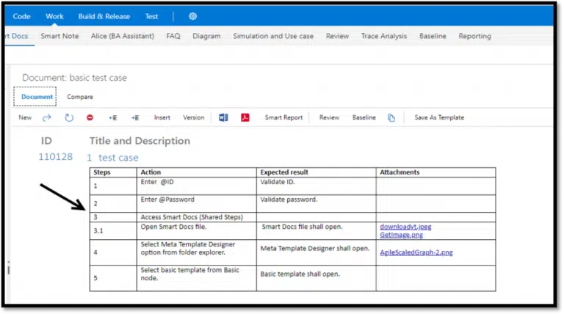Click the second indent icon in toolbar
This screenshot has height=314, width=564.
135,117
